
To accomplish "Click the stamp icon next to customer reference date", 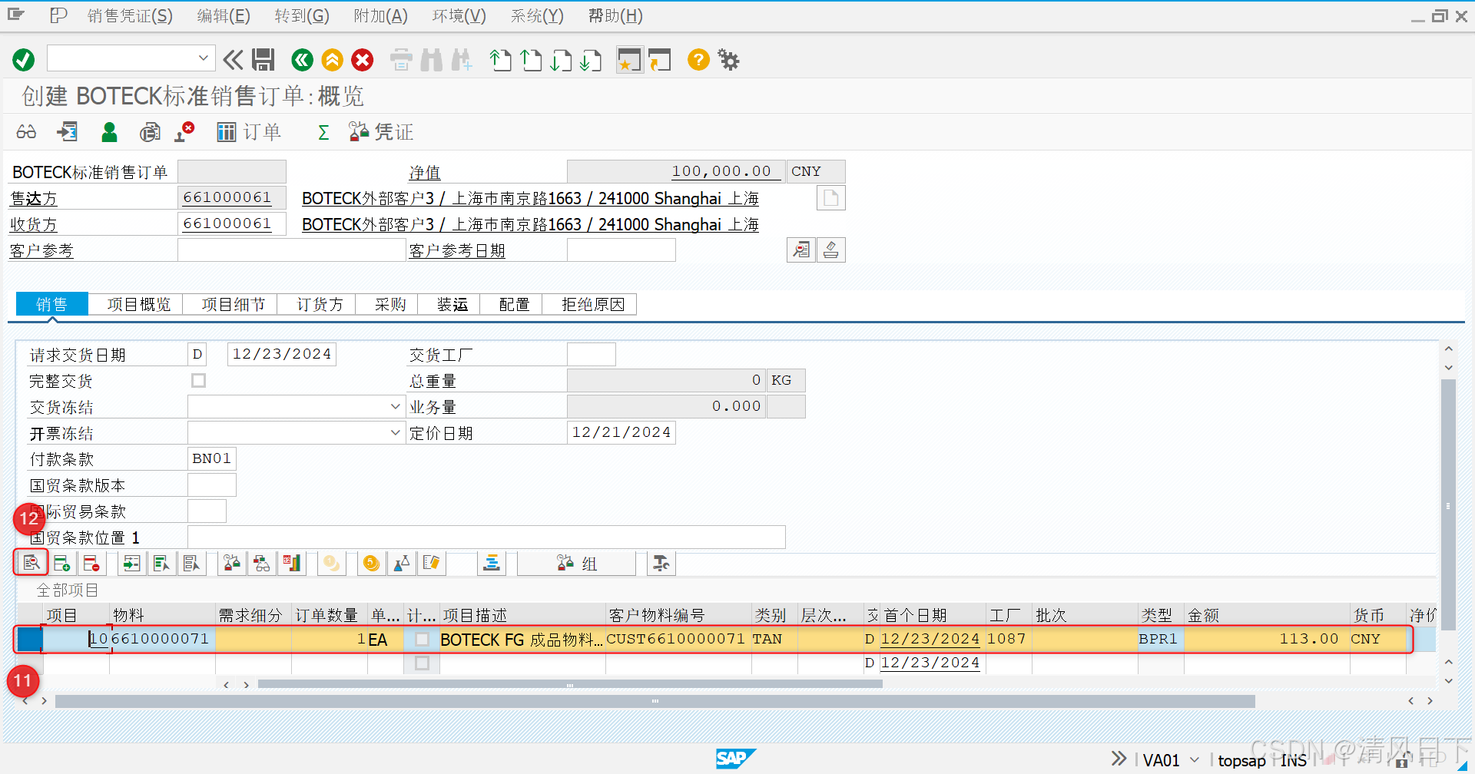I will coord(830,250).
